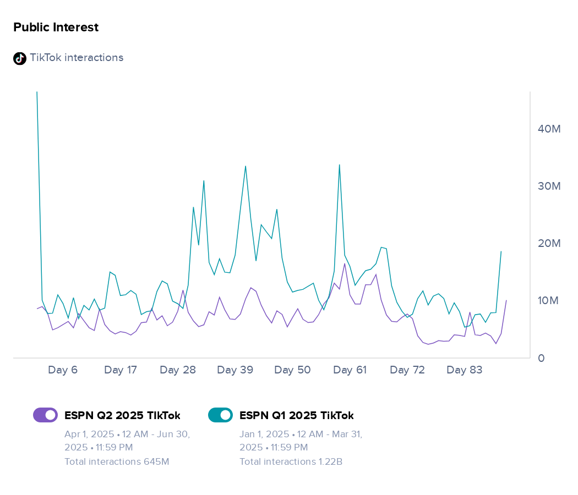Viewport: 578px width, 495px height.
Task: Click the TikTok logo icon
Action: coord(20,58)
